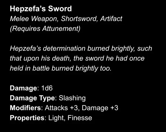166x132 pixels.
Task: Click the flavor line starting "held in battle"
Action: click(x=60, y=68)
